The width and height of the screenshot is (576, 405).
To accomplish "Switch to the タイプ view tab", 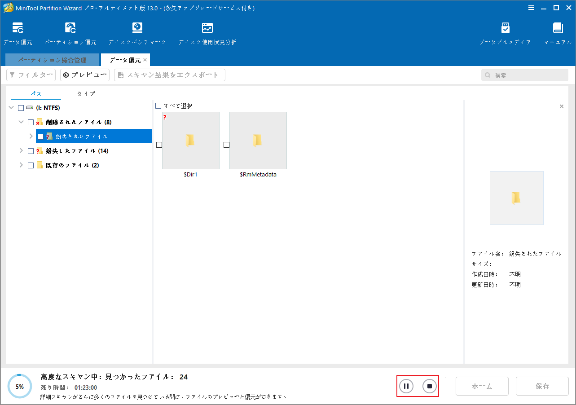I will (x=85, y=94).
